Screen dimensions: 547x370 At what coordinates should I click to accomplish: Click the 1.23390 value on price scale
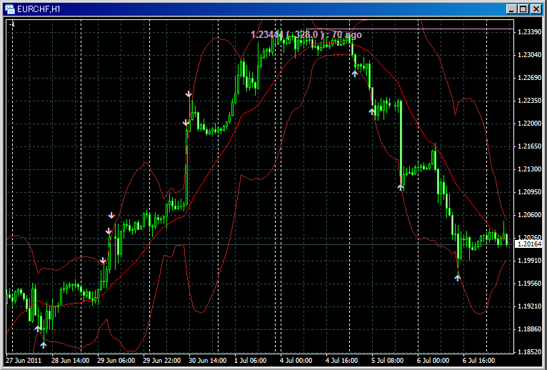pos(529,32)
